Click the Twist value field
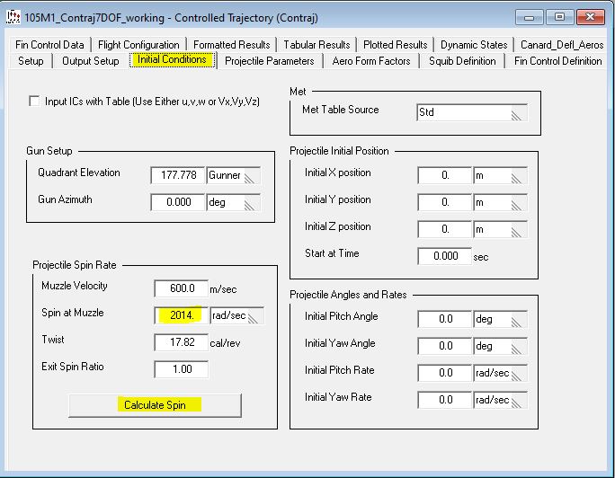Viewport: 615px width, 478px height. point(181,342)
